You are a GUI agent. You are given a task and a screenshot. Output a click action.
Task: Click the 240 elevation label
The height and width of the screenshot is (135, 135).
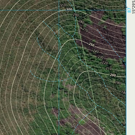coord(96,51)
